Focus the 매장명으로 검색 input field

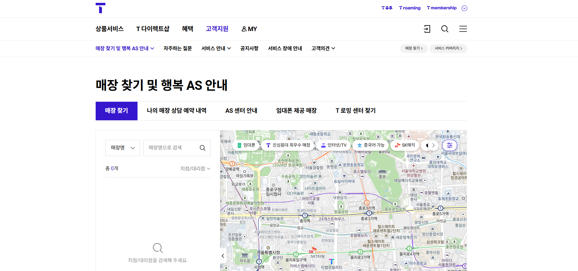(x=171, y=148)
